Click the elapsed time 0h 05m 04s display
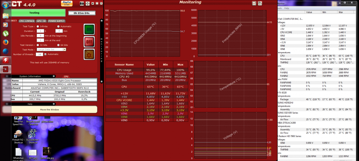The height and width of the screenshot is (161, 359). pyautogui.click(x=82, y=13)
